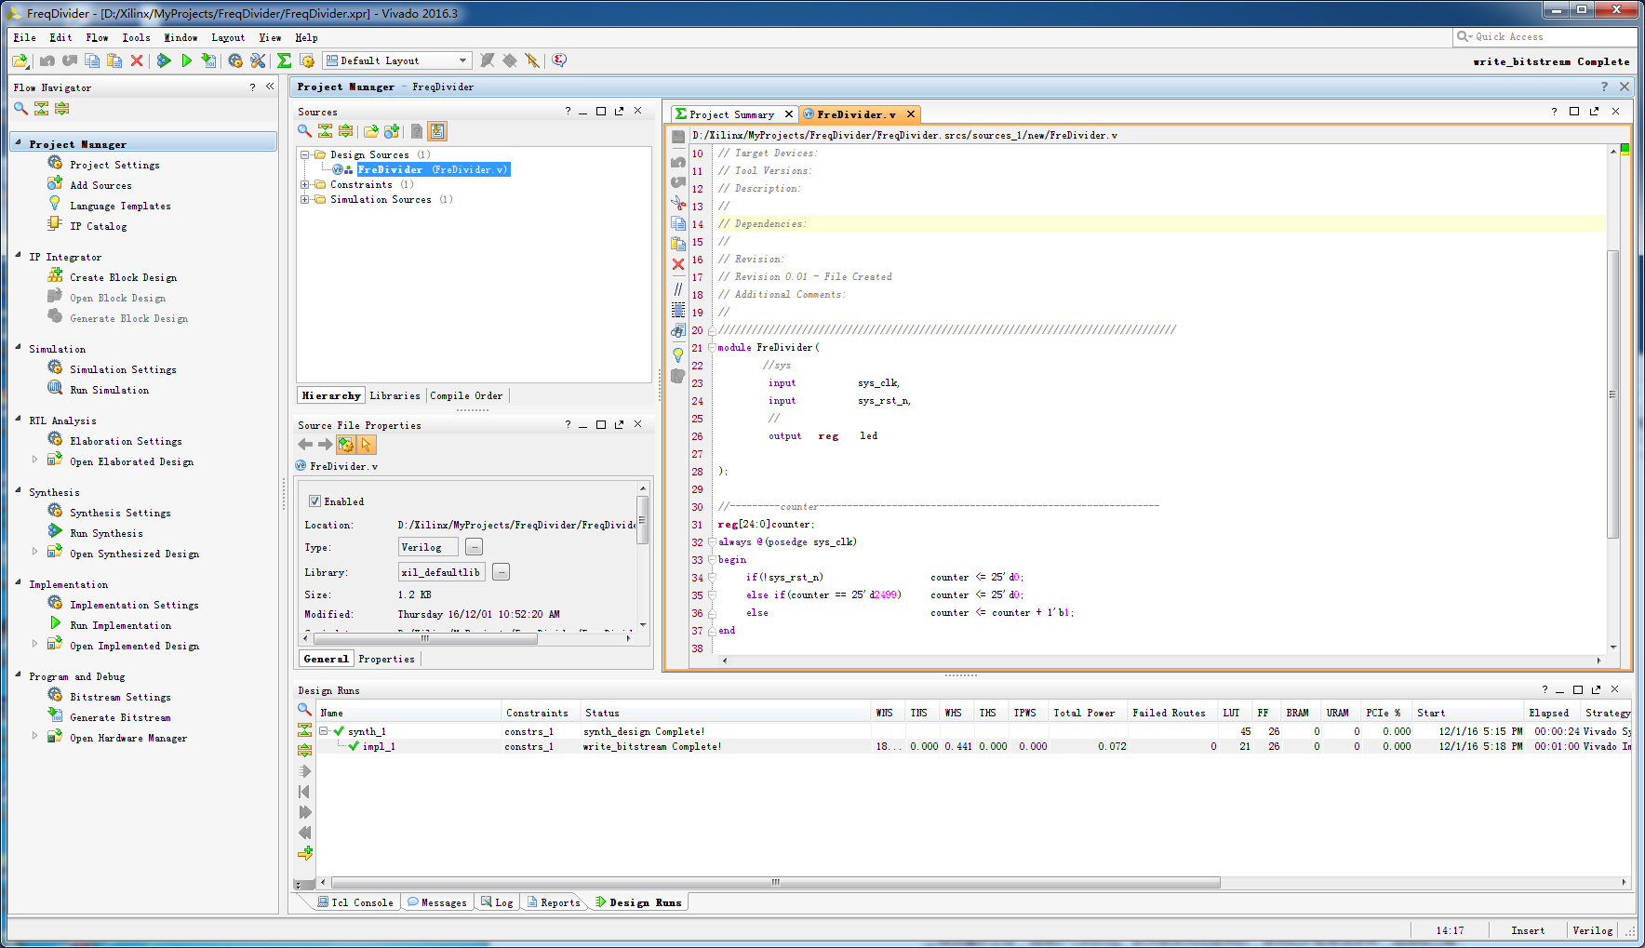Click the back arrow in Source File Properties
Screen dimensions: 1645x948
[x=305, y=445]
